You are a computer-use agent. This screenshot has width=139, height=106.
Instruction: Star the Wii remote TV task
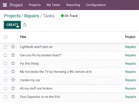pyautogui.click(x=13, y=72)
